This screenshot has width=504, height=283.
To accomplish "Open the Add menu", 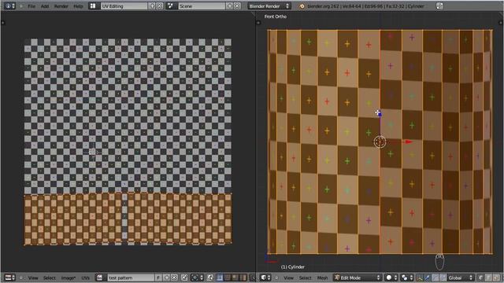I will click(45, 6).
